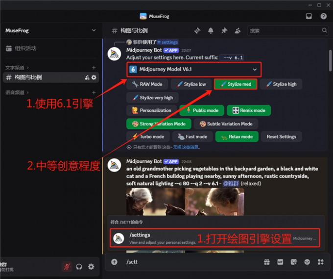
Task: Toggle Strong Variation Mode
Action: [159, 124]
